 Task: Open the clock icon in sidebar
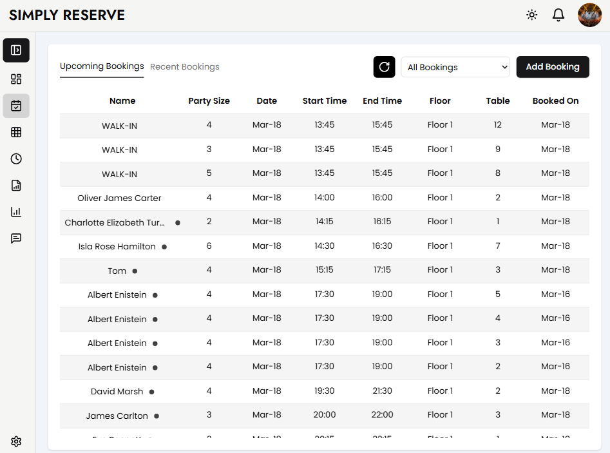click(16, 159)
